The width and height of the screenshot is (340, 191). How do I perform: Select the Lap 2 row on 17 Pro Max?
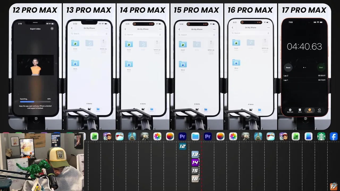[x=304, y=76]
